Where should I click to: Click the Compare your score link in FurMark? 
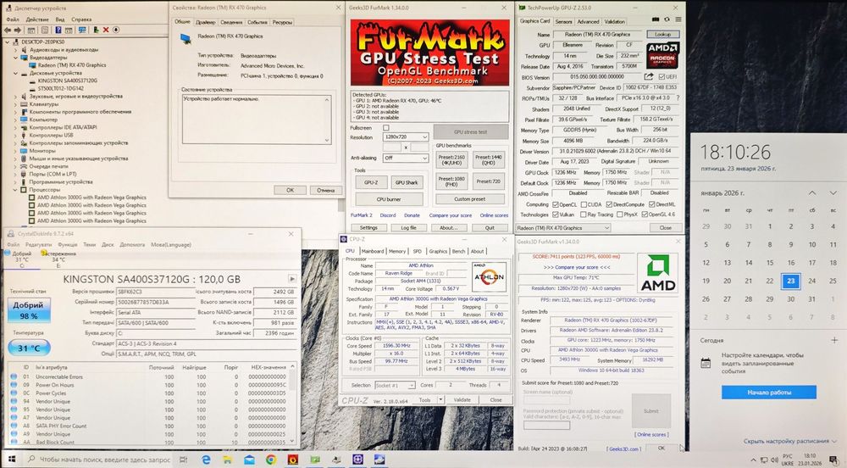click(451, 215)
